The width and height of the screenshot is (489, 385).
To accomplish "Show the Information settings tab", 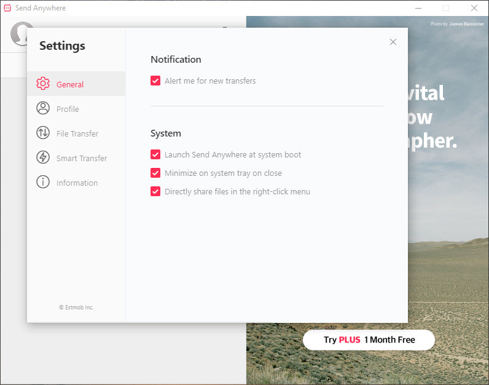I will [x=76, y=182].
